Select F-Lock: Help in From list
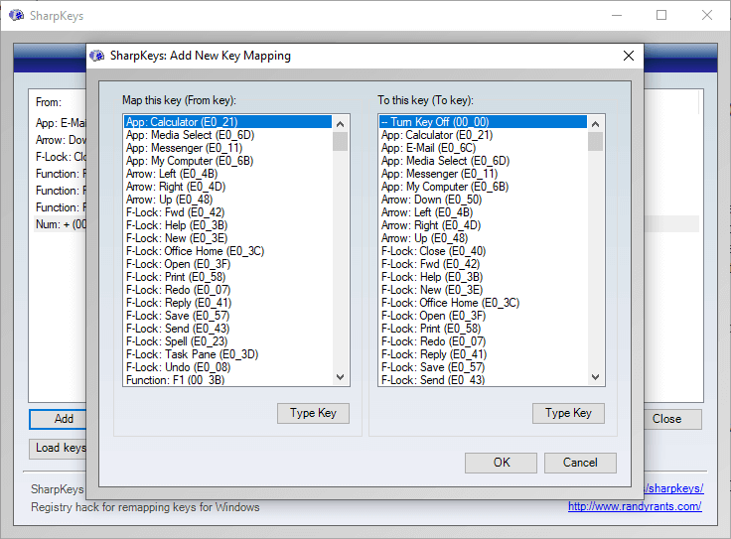This screenshot has width=731, height=539. point(228,225)
